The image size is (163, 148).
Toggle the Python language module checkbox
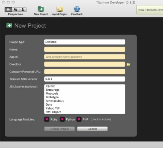[x=62, y=119]
